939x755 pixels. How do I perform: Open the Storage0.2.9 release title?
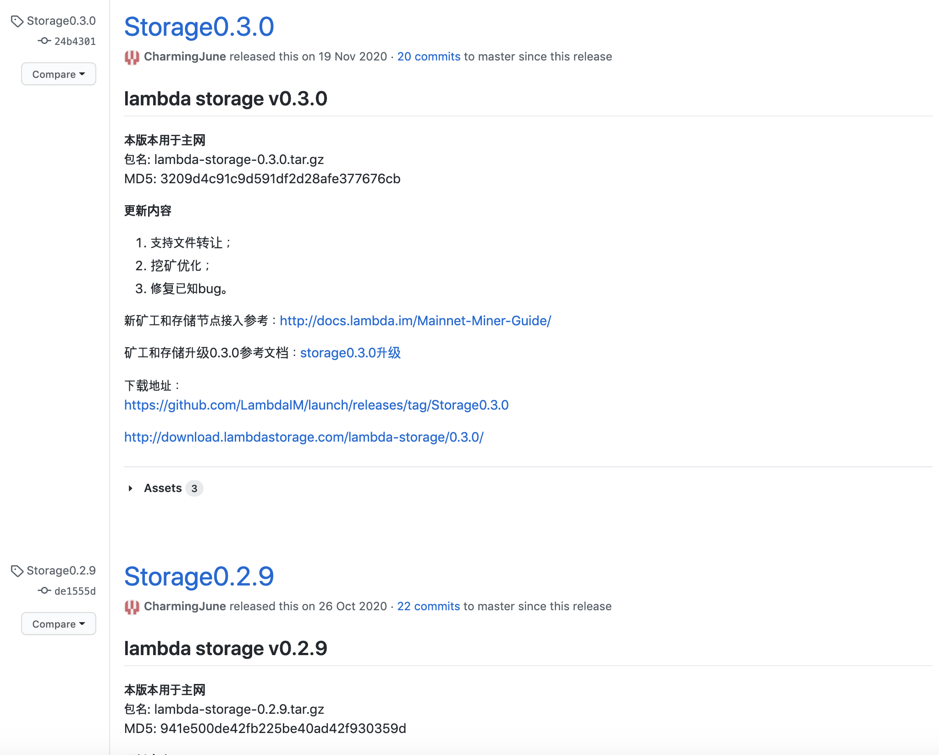pos(199,576)
